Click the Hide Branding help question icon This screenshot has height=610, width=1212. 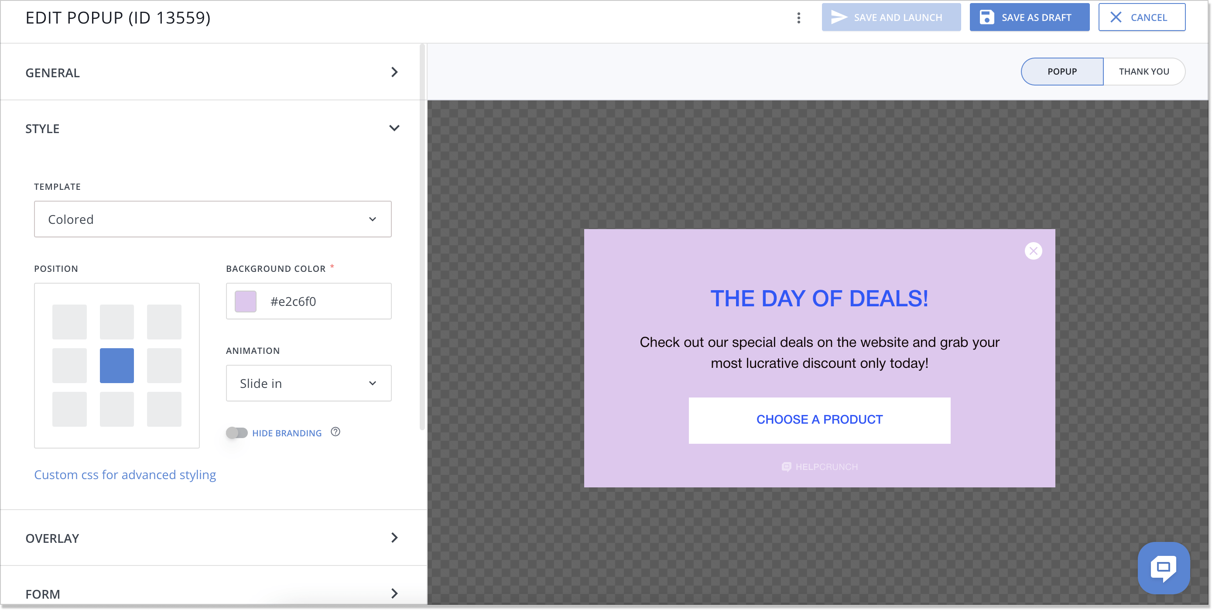(x=335, y=432)
